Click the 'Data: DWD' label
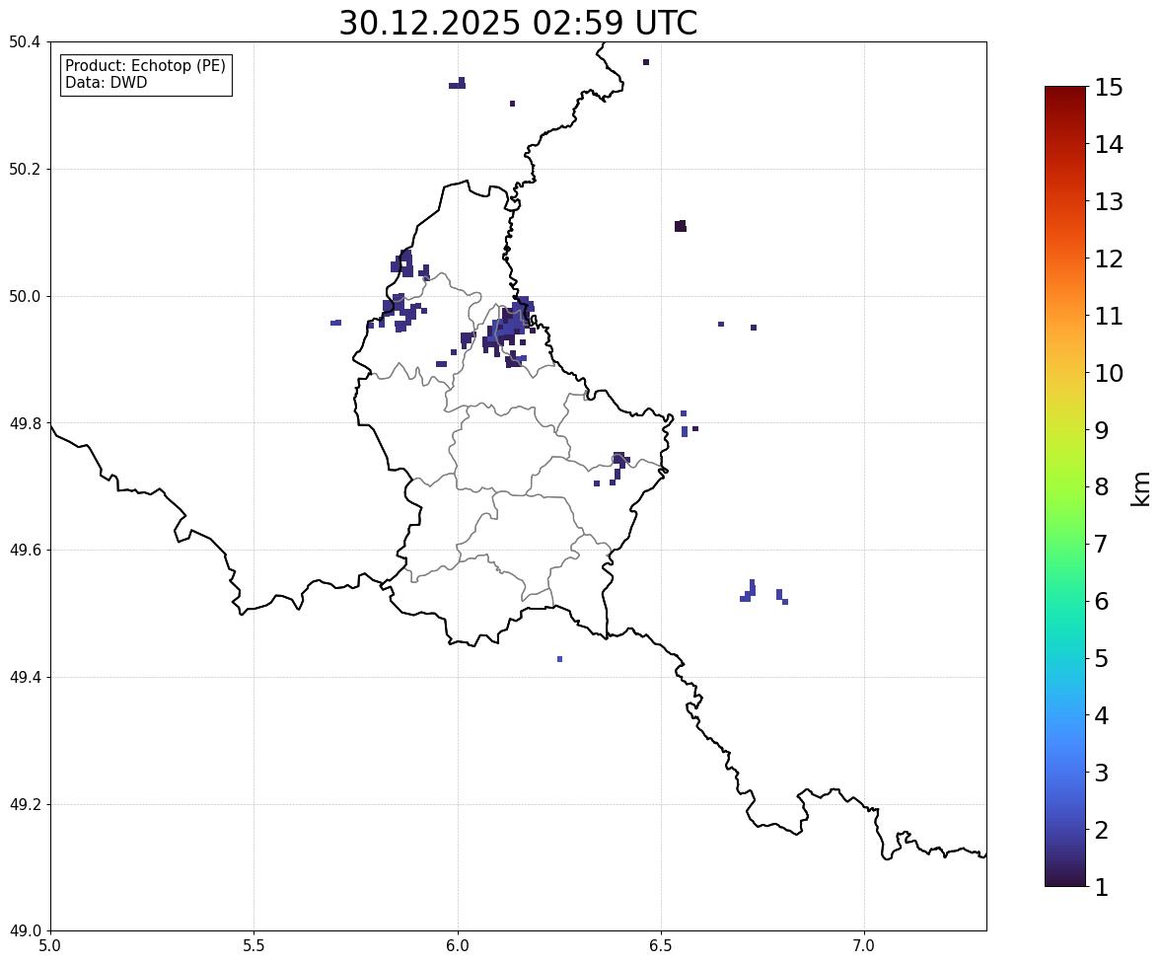The image size is (1162, 963). [106, 82]
